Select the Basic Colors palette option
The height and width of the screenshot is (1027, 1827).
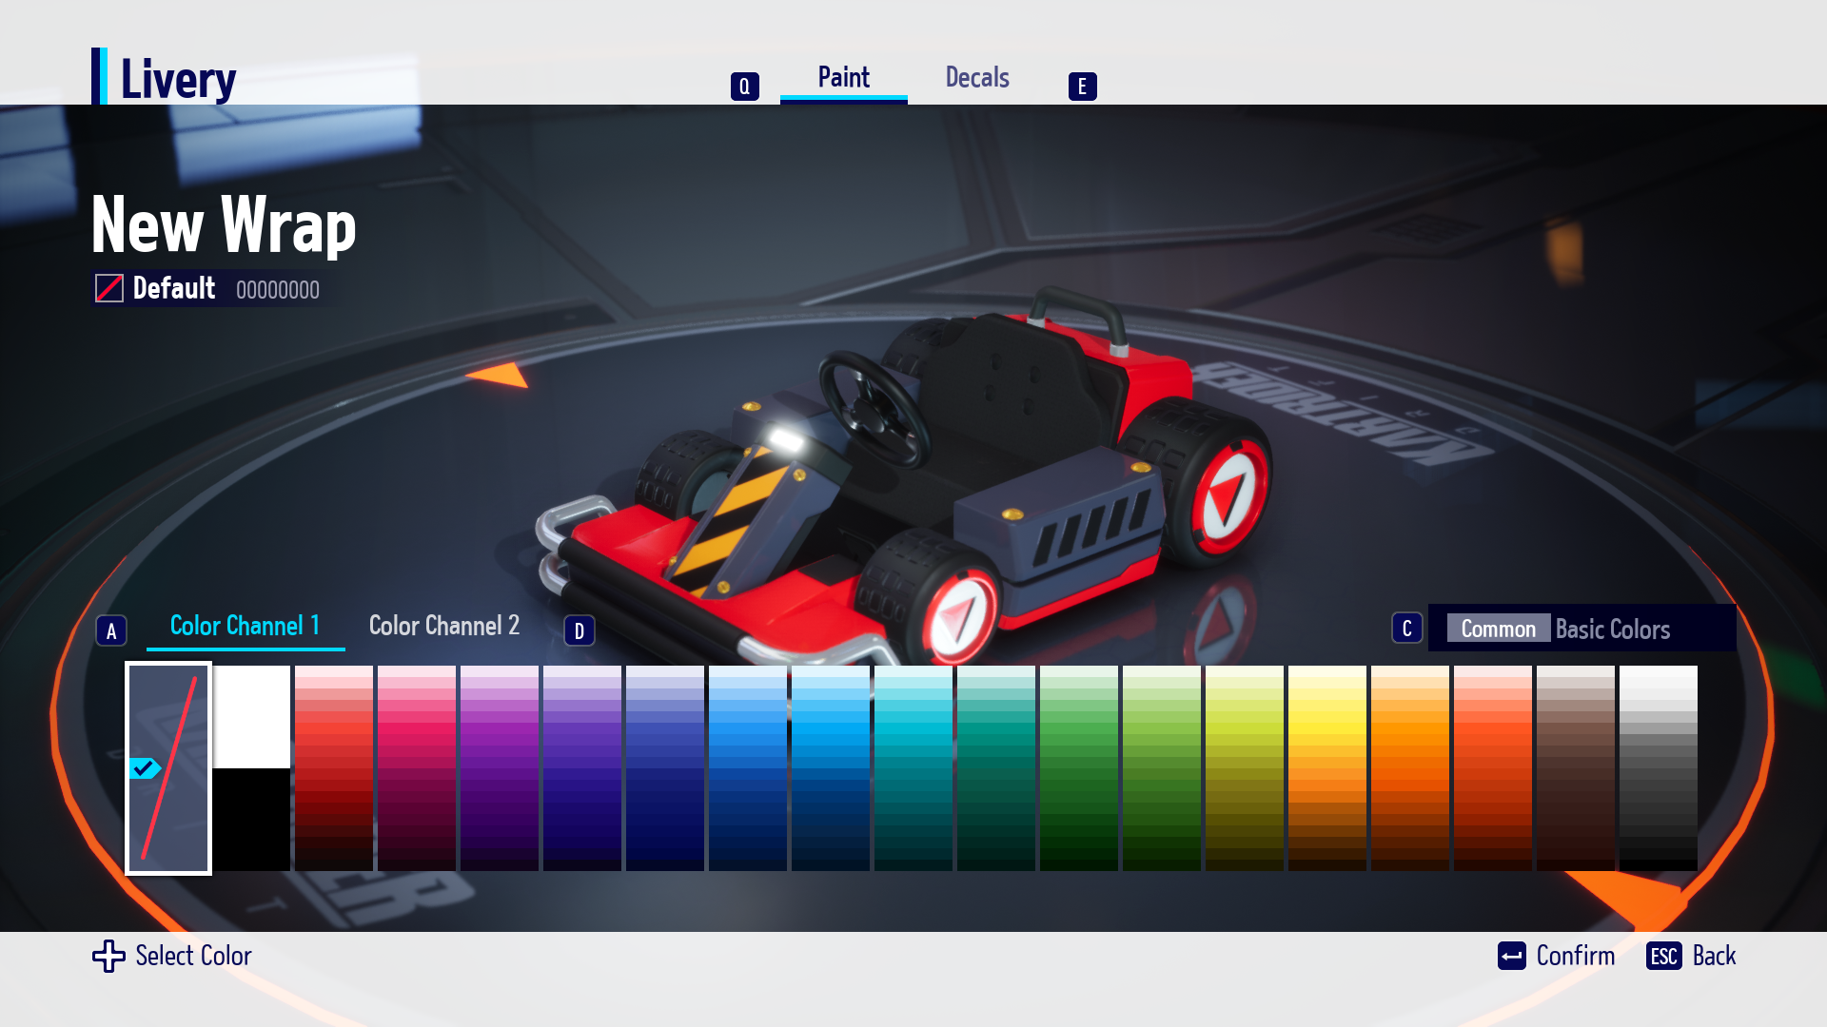coord(1612,630)
